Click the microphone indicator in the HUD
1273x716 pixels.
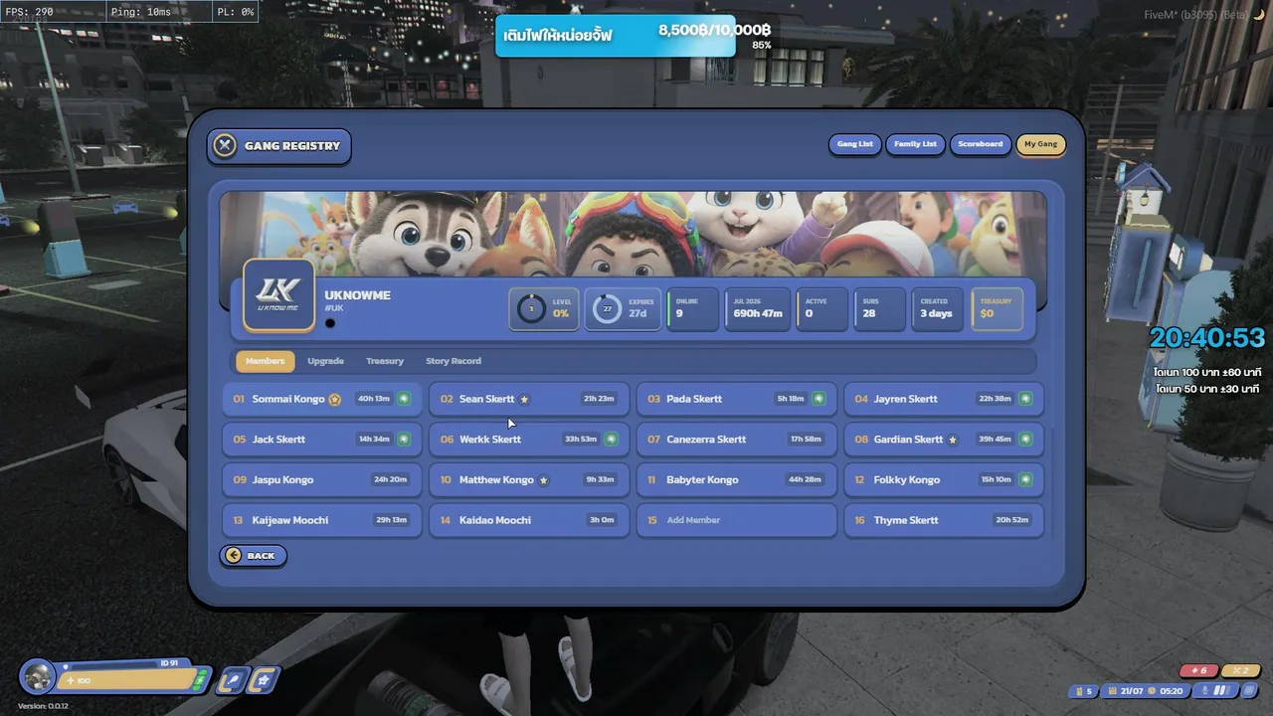(x=1207, y=691)
